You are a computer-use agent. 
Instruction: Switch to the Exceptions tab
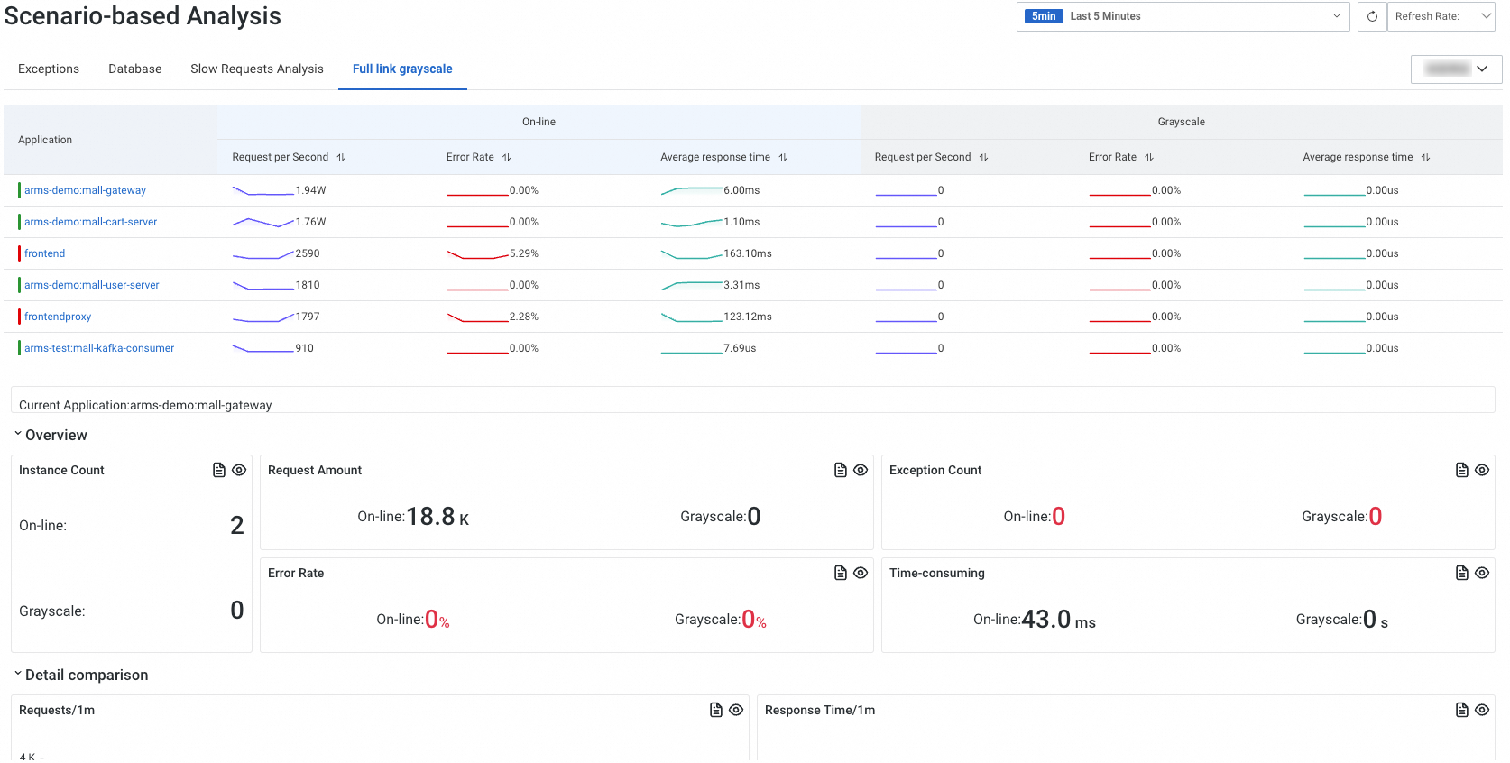(49, 69)
